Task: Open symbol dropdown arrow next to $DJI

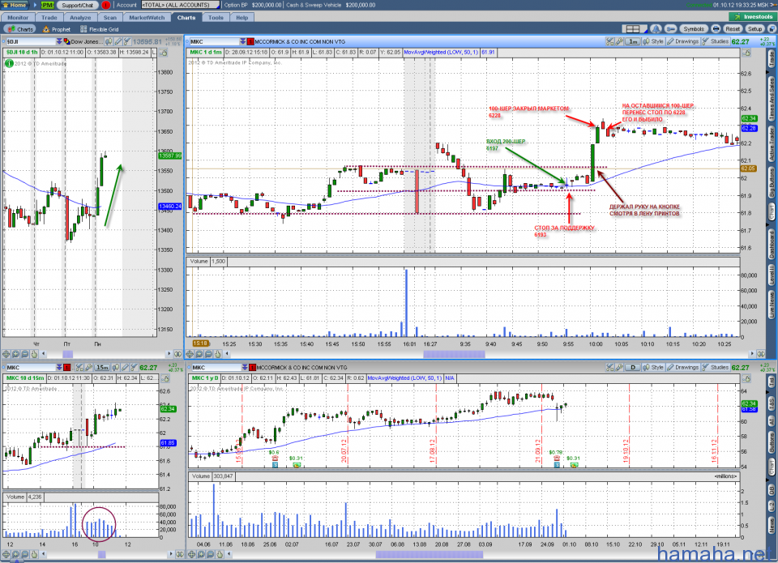Action: (x=59, y=41)
